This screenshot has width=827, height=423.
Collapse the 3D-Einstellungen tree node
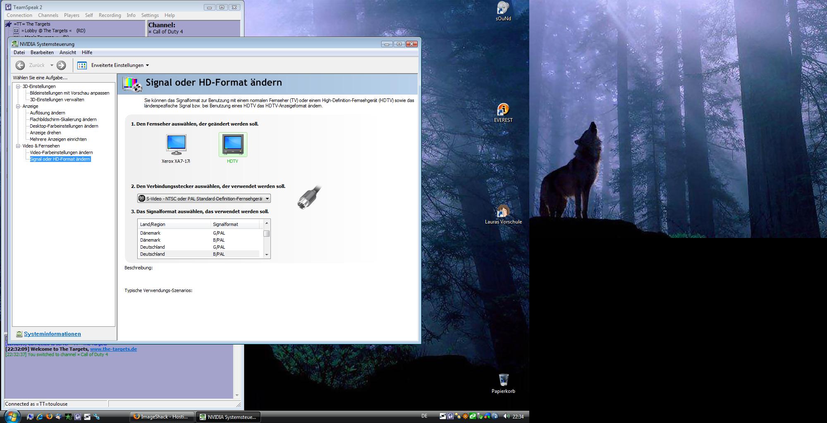tap(18, 86)
